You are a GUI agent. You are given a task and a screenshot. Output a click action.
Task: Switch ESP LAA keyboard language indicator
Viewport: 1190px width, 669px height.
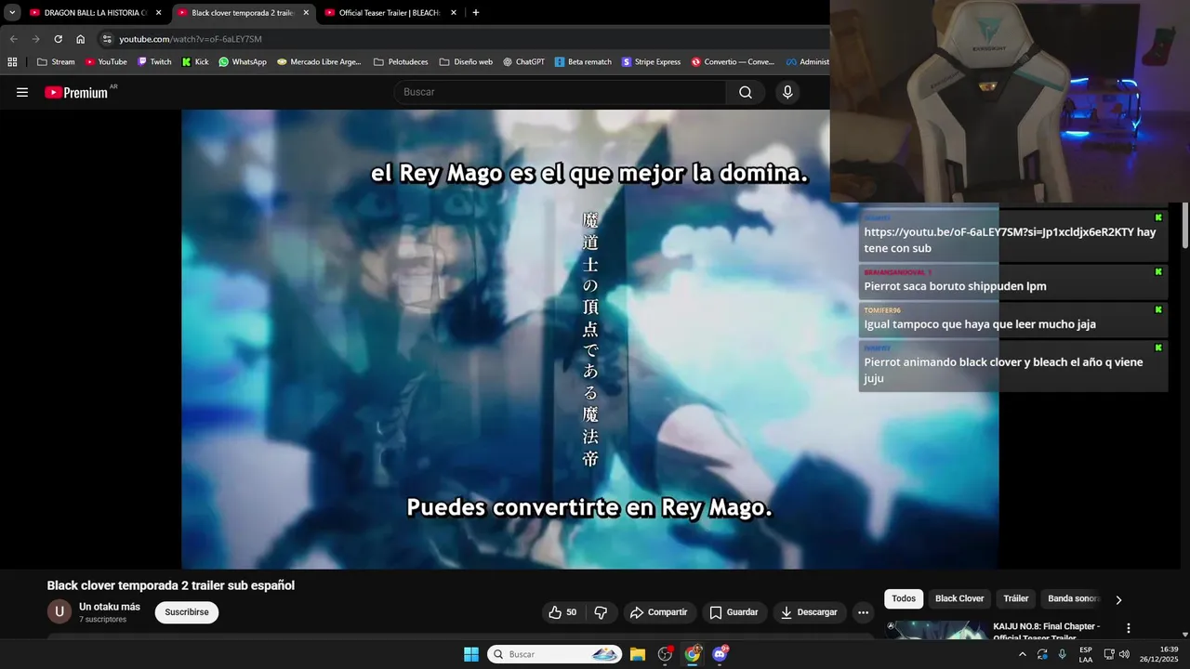click(1086, 654)
